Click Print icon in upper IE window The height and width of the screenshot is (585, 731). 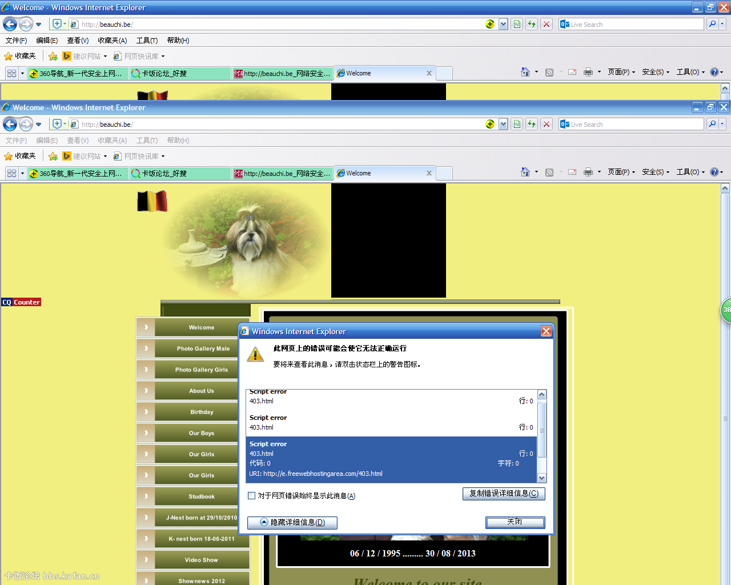(588, 72)
